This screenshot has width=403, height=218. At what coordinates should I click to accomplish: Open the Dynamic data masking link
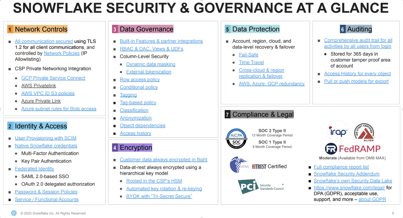[x=151, y=64]
